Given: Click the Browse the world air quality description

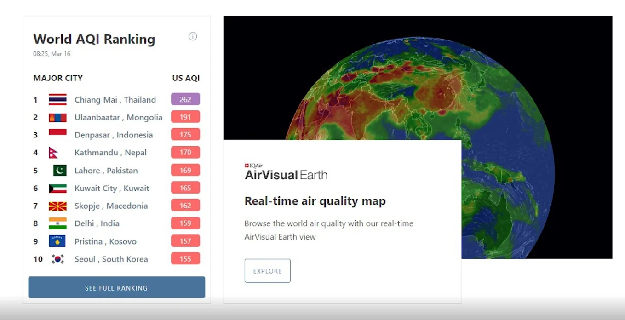Looking at the screenshot, I should point(329,230).
